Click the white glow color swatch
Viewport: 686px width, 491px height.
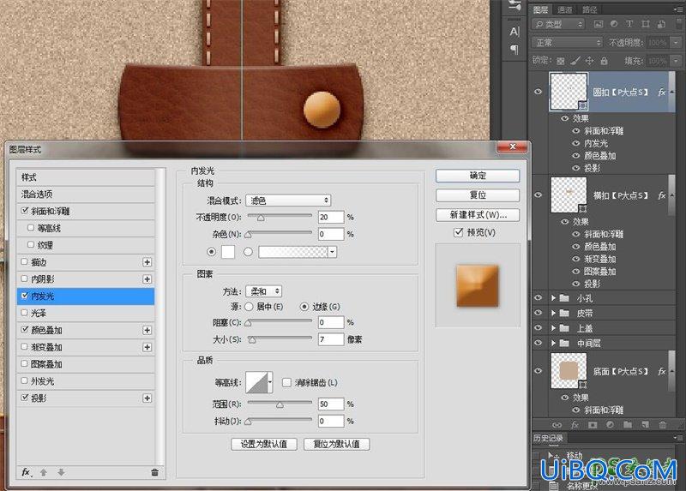point(228,252)
